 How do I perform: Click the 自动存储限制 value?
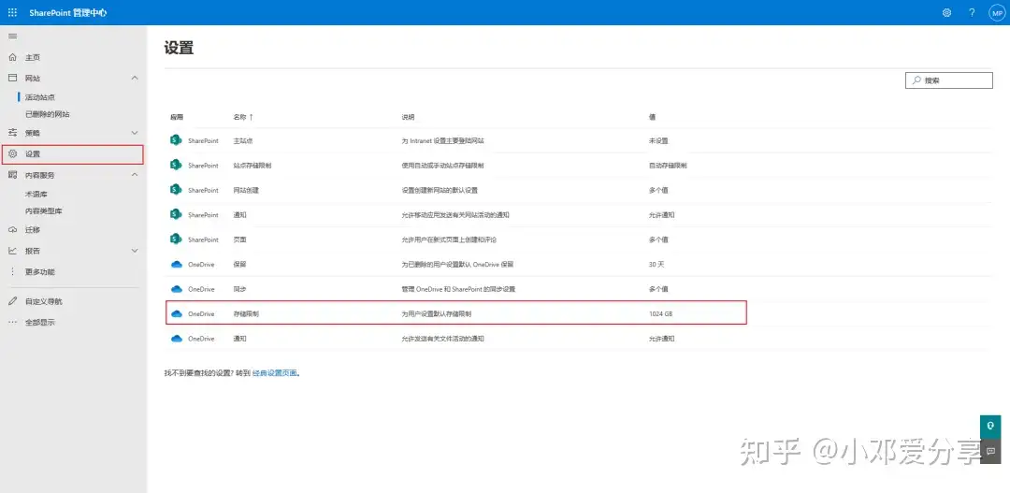pos(668,165)
